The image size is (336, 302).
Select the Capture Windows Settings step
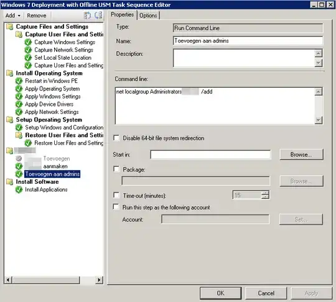[65, 42]
